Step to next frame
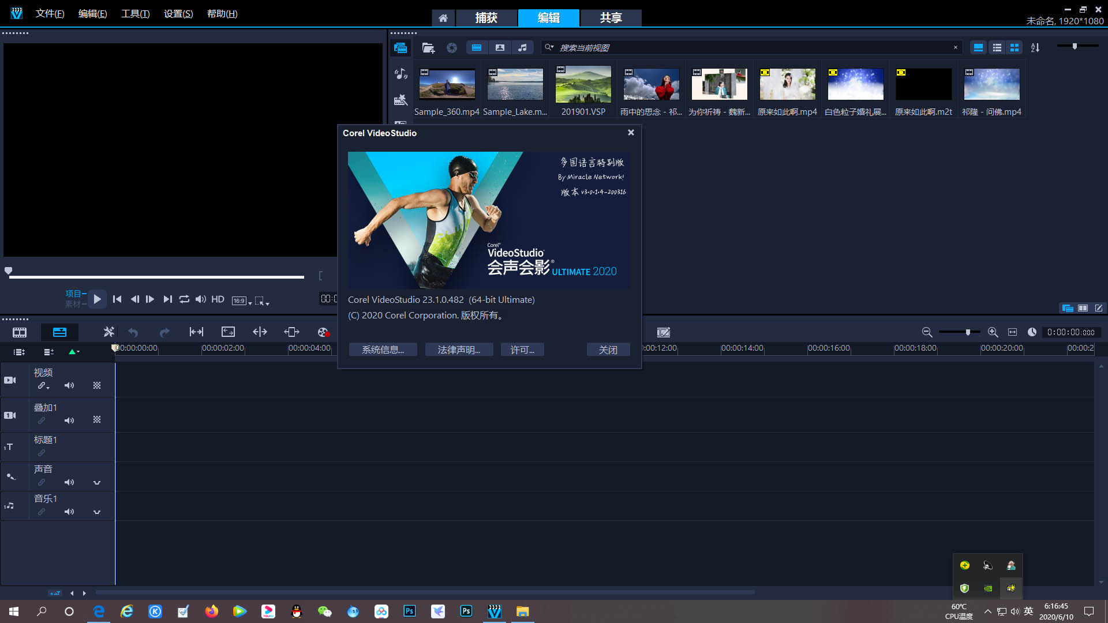Image resolution: width=1108 pixels, height=623 pixels. (x=150, y=299)
